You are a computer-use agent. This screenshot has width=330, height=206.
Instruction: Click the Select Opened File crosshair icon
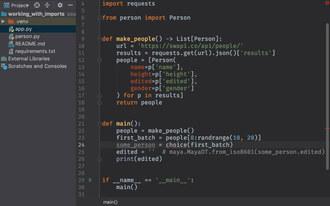click(x=36, y=5)
